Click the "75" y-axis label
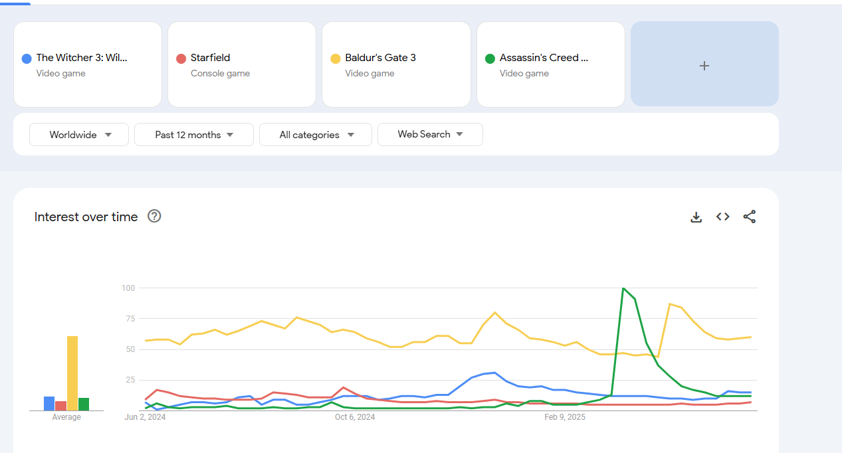842x453 pixels. click(x=130, y=319)
